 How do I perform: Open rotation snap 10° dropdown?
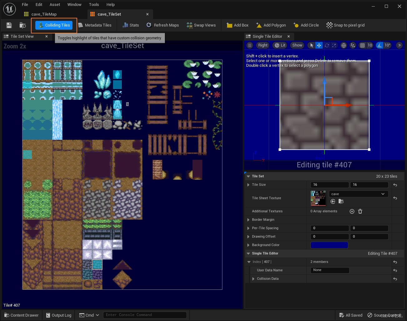388,45
